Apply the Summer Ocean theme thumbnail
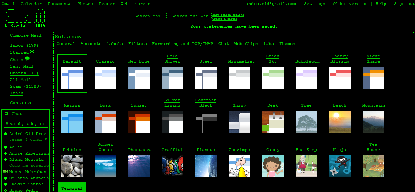 click(x=105, y=166)
